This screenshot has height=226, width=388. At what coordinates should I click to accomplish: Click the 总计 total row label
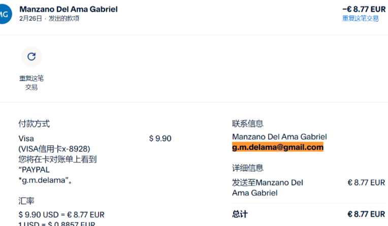click(x=240, y=214)
